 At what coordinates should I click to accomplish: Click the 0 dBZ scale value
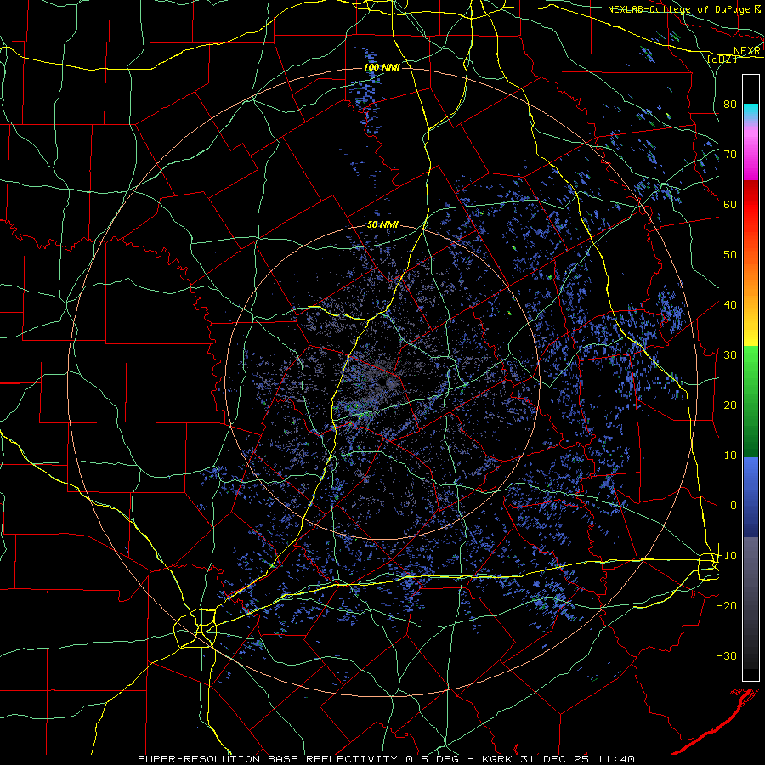point(734,506)
